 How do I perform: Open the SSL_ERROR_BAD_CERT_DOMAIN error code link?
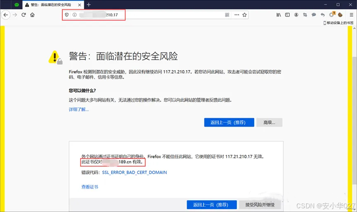pos(134,172)
